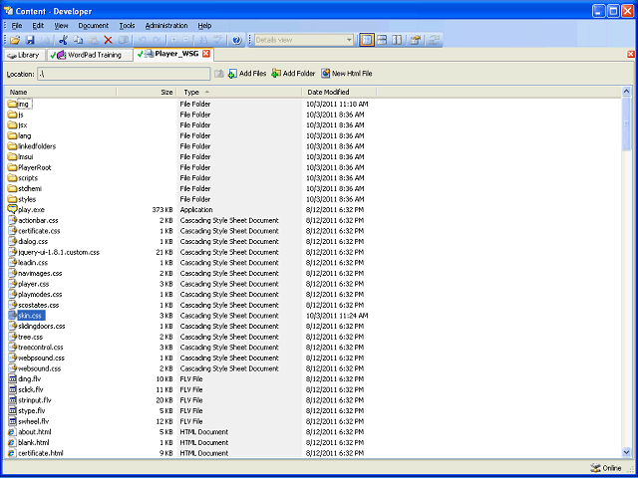
Task: Click the actionbar.css file icon
Action: pyautogui.click(x=13, y=220)
